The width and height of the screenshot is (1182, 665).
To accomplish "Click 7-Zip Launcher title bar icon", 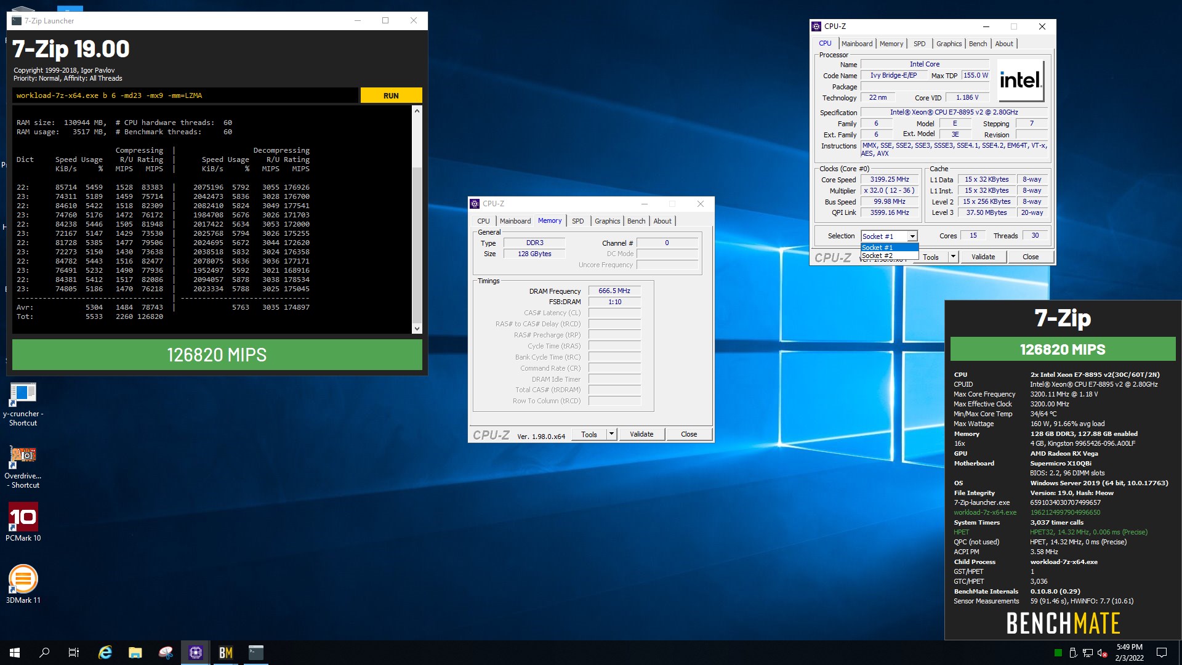I will (x=17, y=20).
